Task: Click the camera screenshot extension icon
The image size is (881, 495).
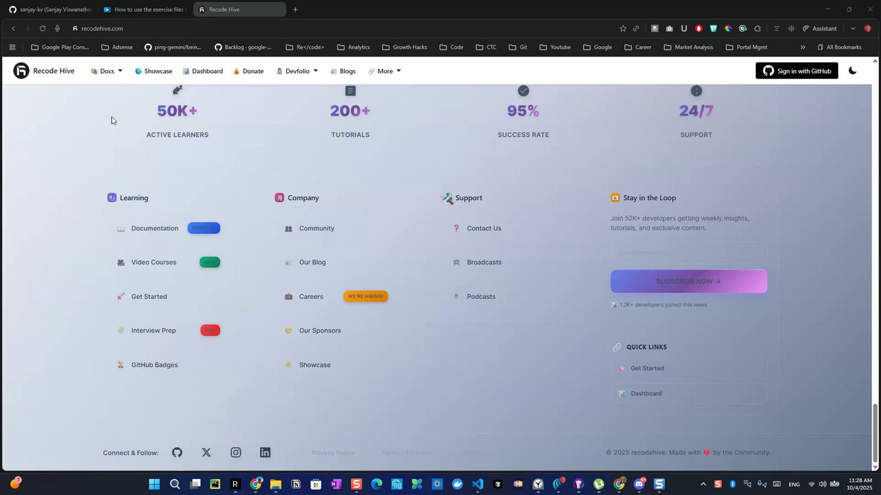Action: (669, 28)
